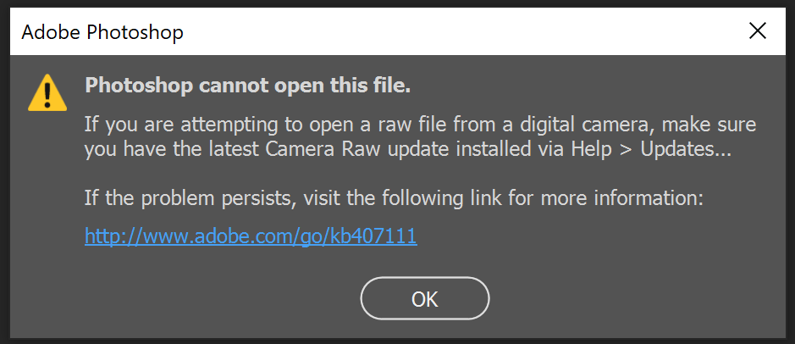Select the "Photoshop cannot open this file." heading
The height and width of the screenshot is (344, 795).
tap(247, 86)
